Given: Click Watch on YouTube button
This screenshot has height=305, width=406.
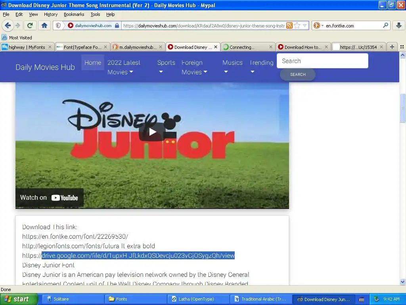Looking at the screenshot, I should pos(49,198).
